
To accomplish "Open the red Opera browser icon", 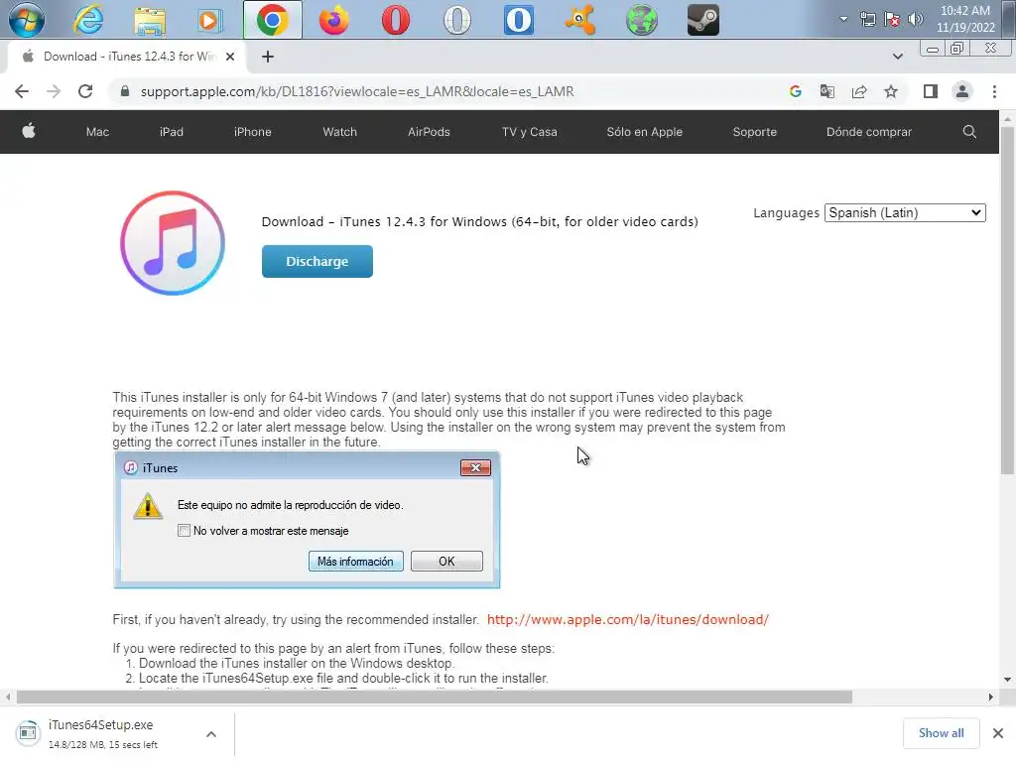I will (395, 20).
